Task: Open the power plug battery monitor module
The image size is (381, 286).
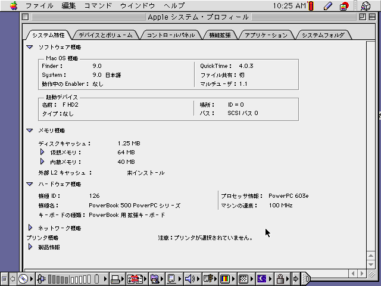Action: (x=41, y=279)
